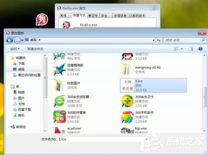Click the Back navigation arrow button
Viewport: 208px width, 155px height.
pyautogui.click(x=10, y=40)
